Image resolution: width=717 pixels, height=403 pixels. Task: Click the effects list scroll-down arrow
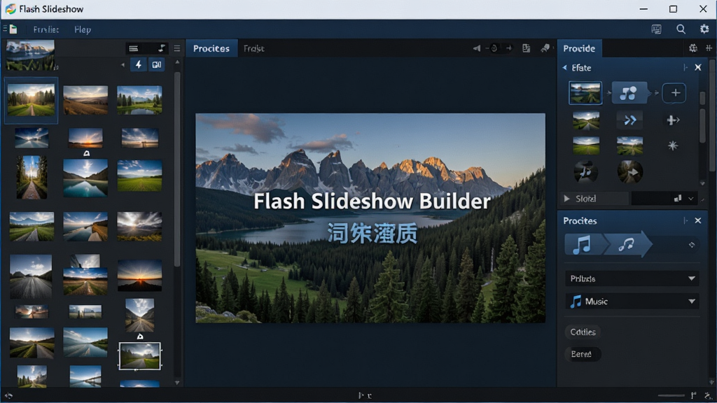703,183
